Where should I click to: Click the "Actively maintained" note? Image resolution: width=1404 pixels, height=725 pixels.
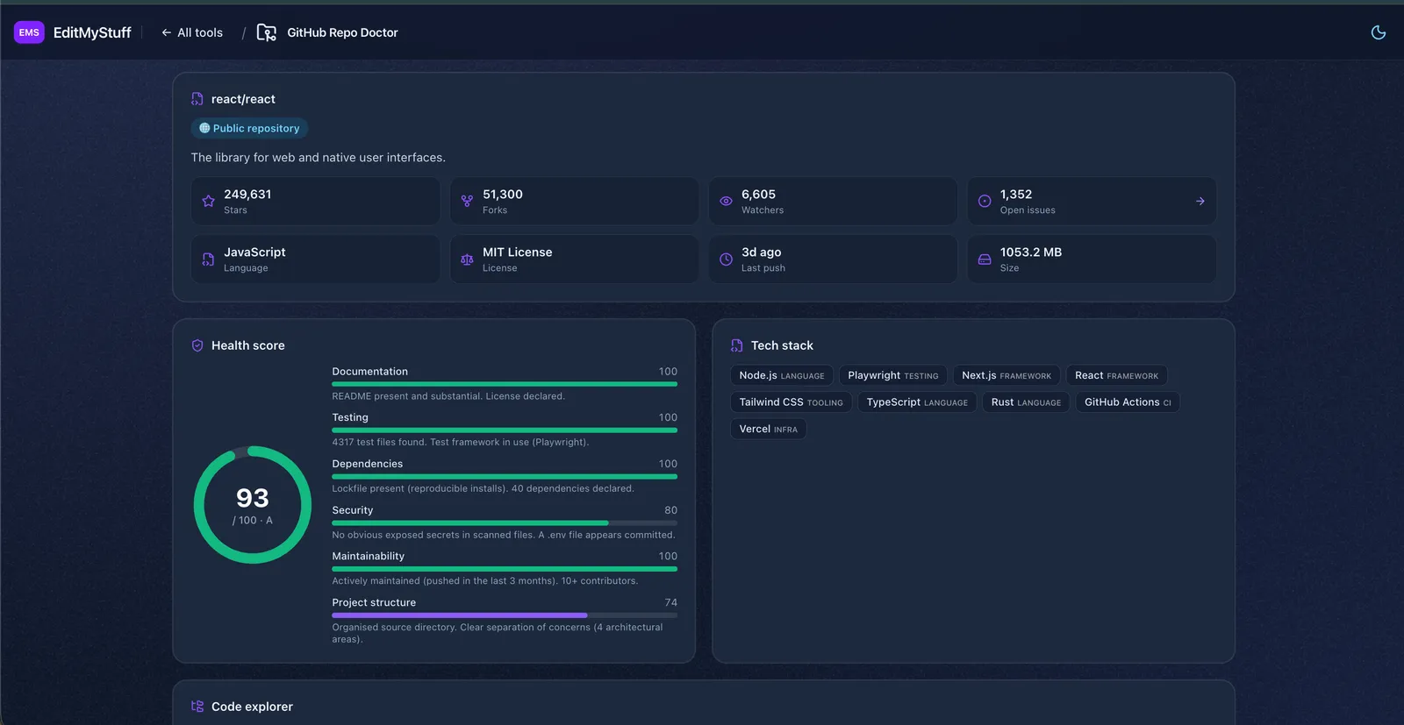485,580
